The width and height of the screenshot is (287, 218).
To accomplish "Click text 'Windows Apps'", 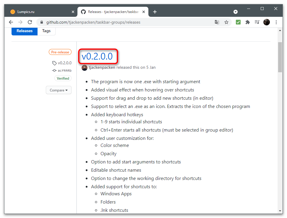I will pyautogui.click(x=116, y=194).
